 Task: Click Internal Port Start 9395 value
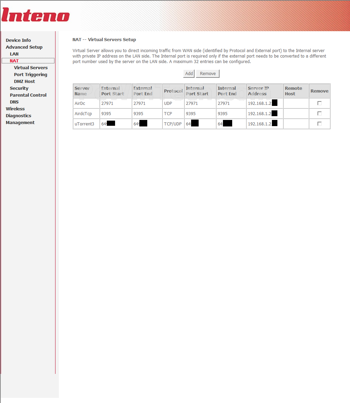(x=191, y=114)
